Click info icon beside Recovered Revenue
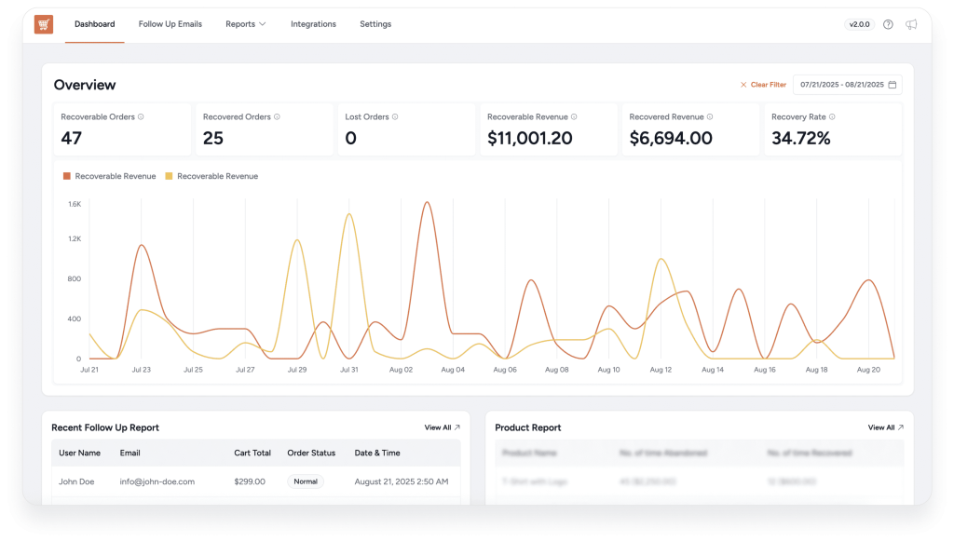954x542 pixels. click(710, 117)
